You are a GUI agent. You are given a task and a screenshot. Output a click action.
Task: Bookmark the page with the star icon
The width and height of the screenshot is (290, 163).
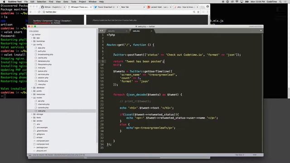(198, 12)
